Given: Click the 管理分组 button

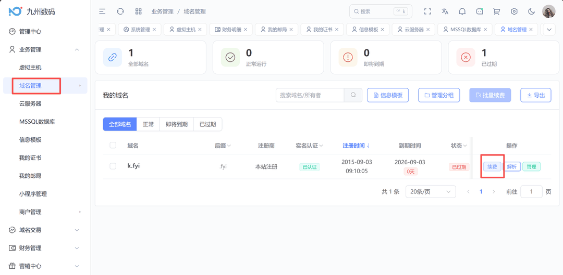Looking at the screenshot, I should click(439, 95).
